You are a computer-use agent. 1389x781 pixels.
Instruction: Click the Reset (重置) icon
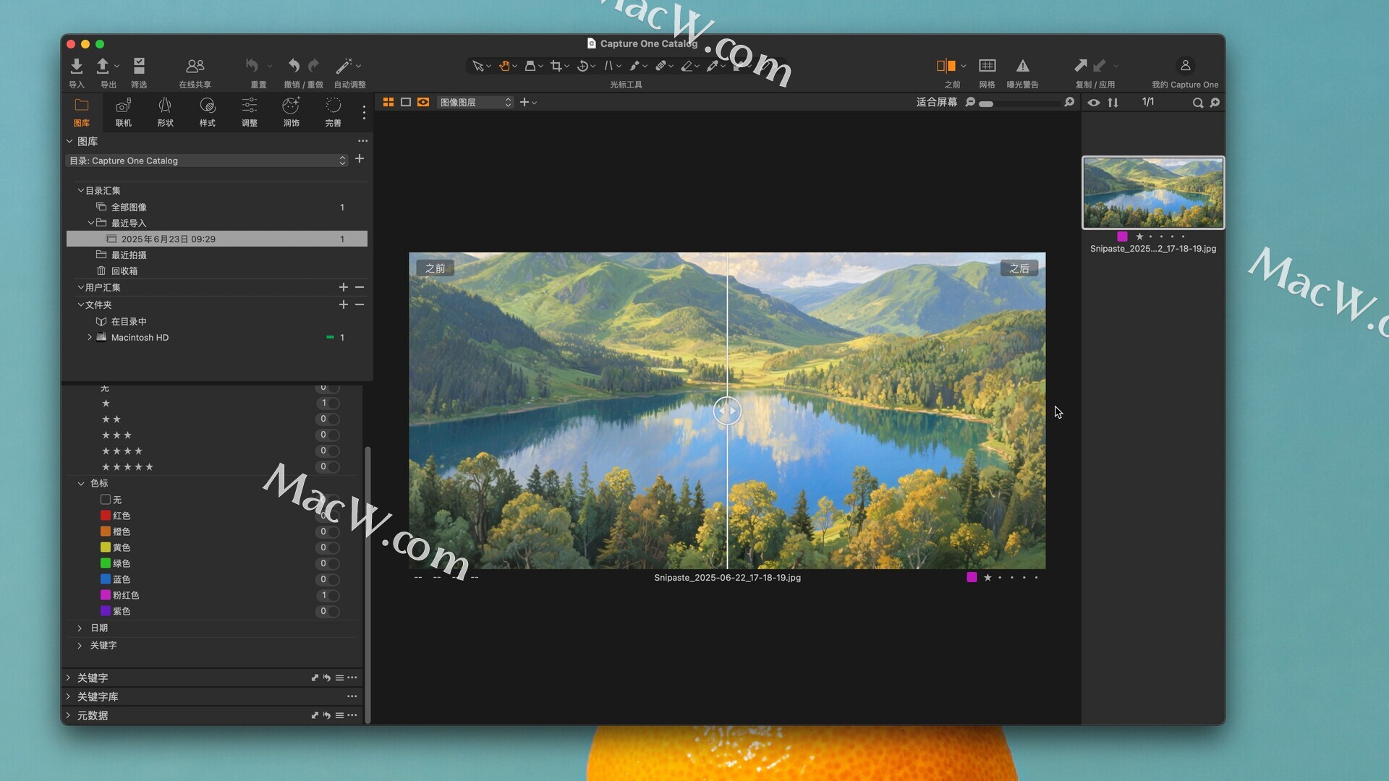pyautogui.click(x=252, y=66)
